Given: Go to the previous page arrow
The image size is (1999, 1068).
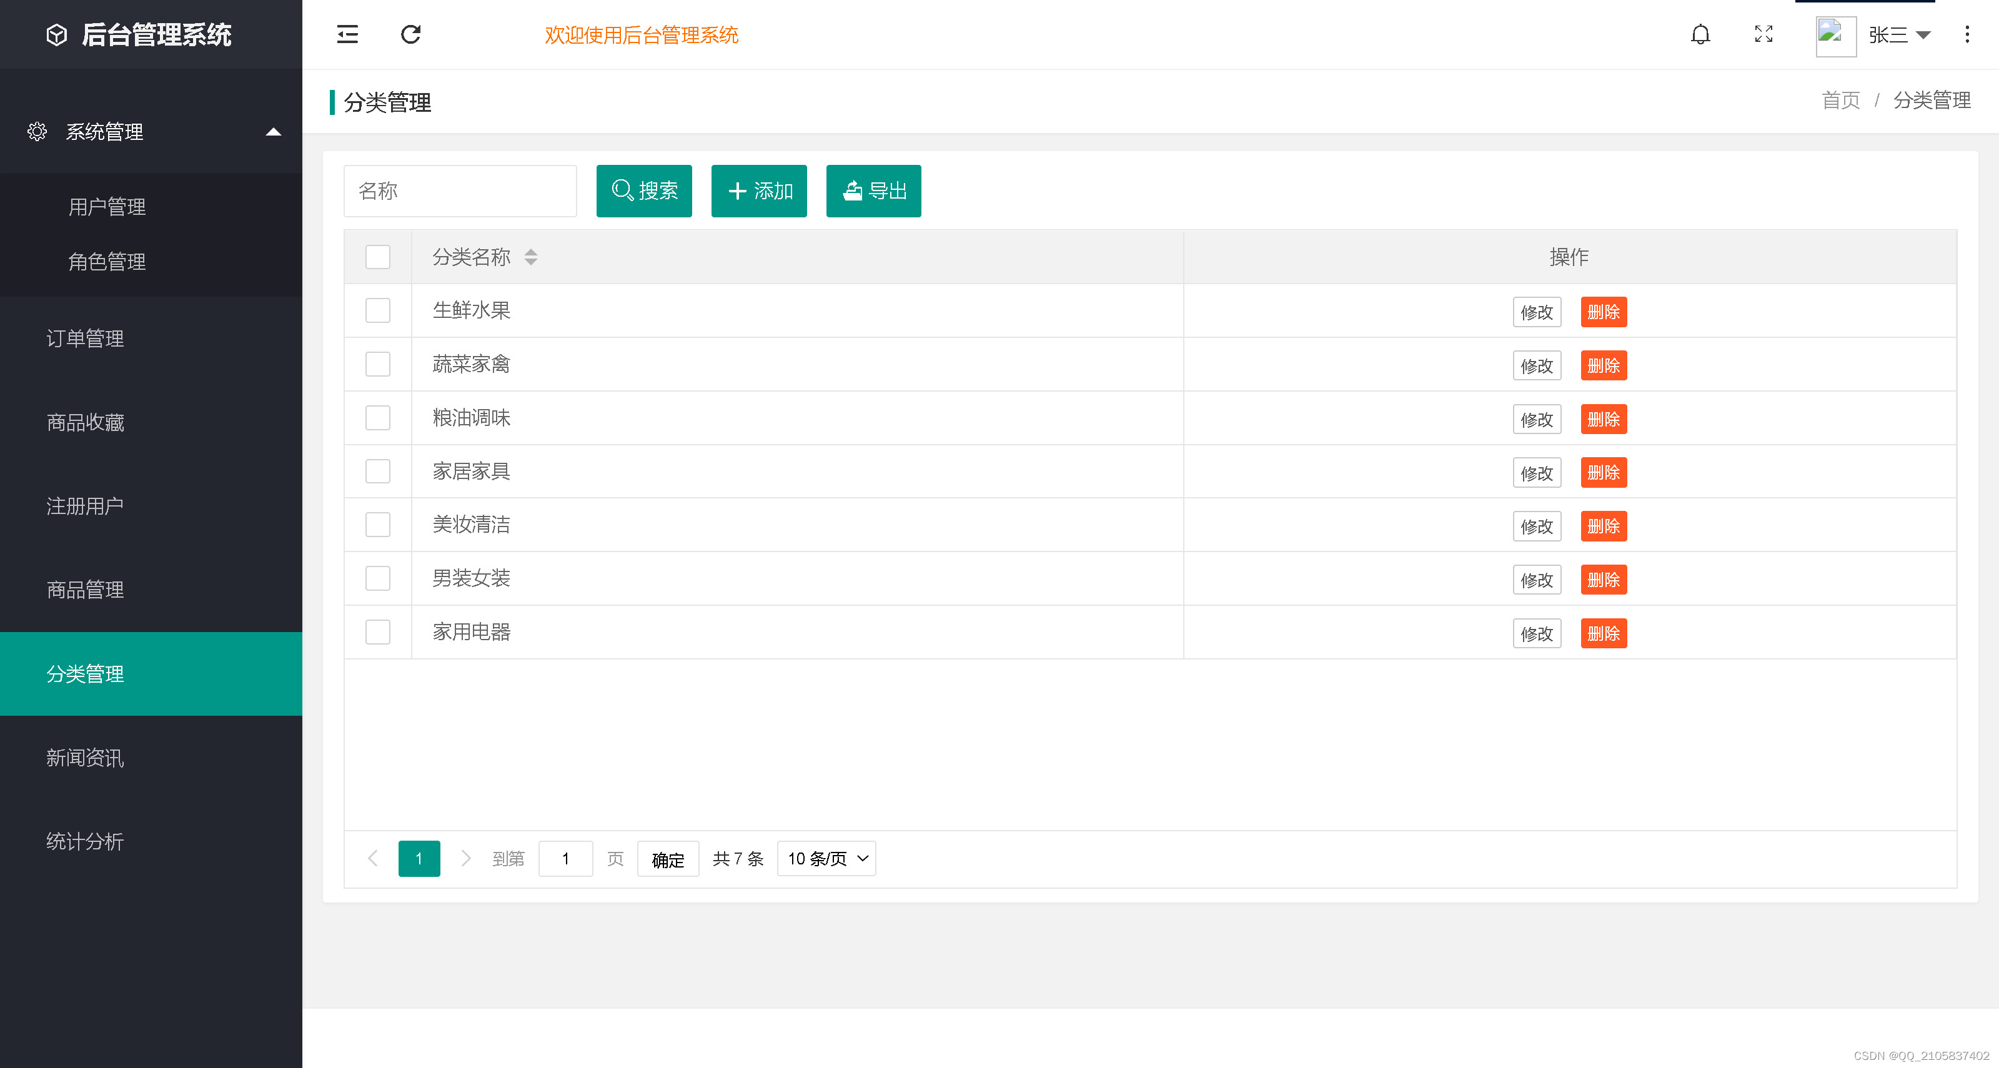Looking at the screenshot, I should [x=372, y=858].
